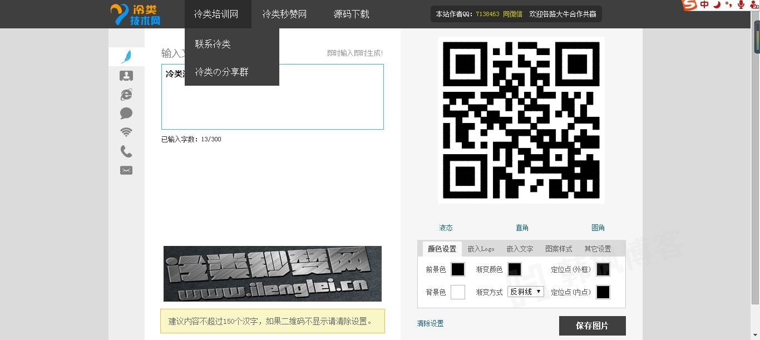Open the SMS message bubble QR option
This screenshot has height=340, width=760.
[126, 113]
